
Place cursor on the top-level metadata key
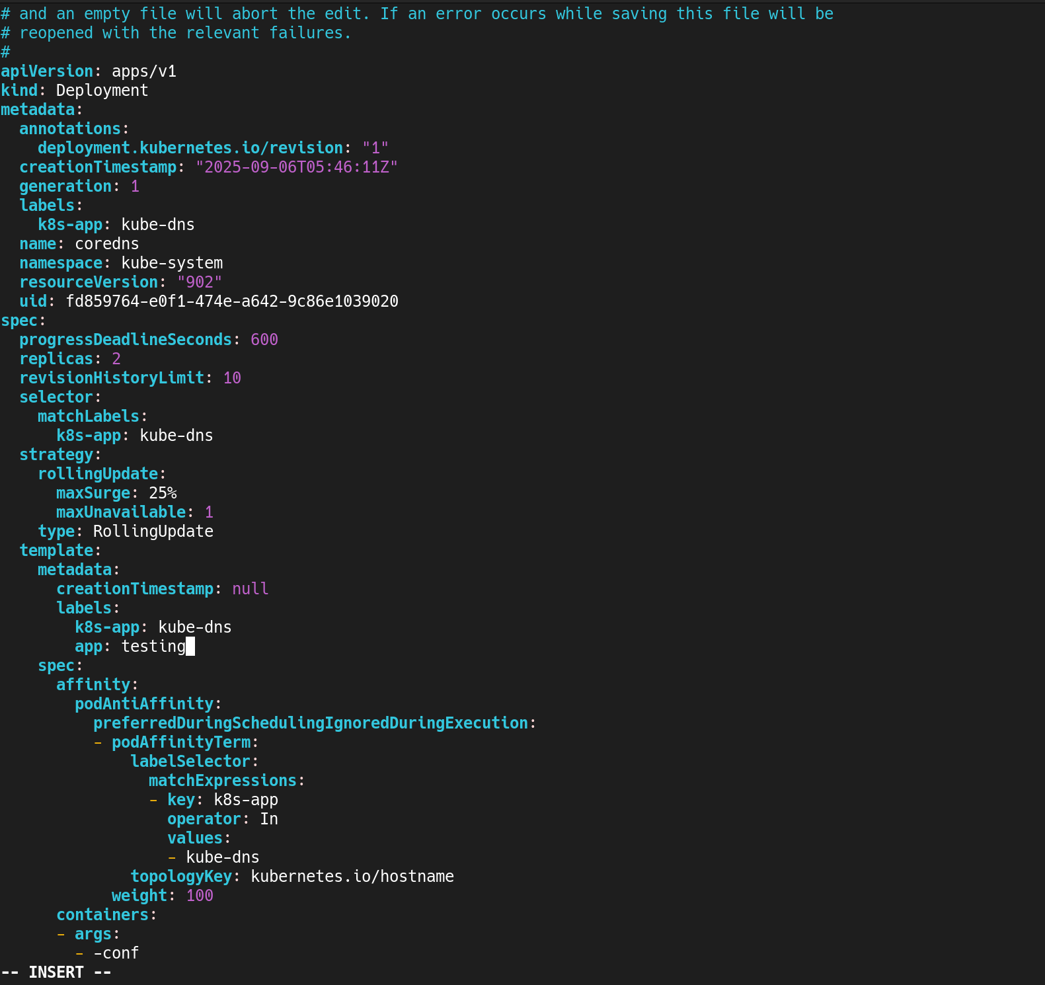(x=38, y=110)
